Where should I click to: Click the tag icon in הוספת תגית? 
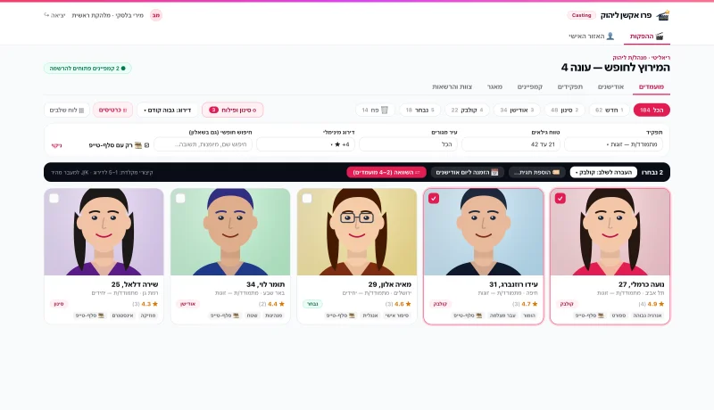[x=556, y=172]
